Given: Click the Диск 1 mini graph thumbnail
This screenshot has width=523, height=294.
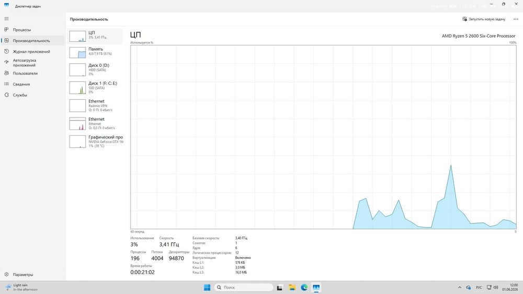Looking at the screenshot, I should 77,88.
